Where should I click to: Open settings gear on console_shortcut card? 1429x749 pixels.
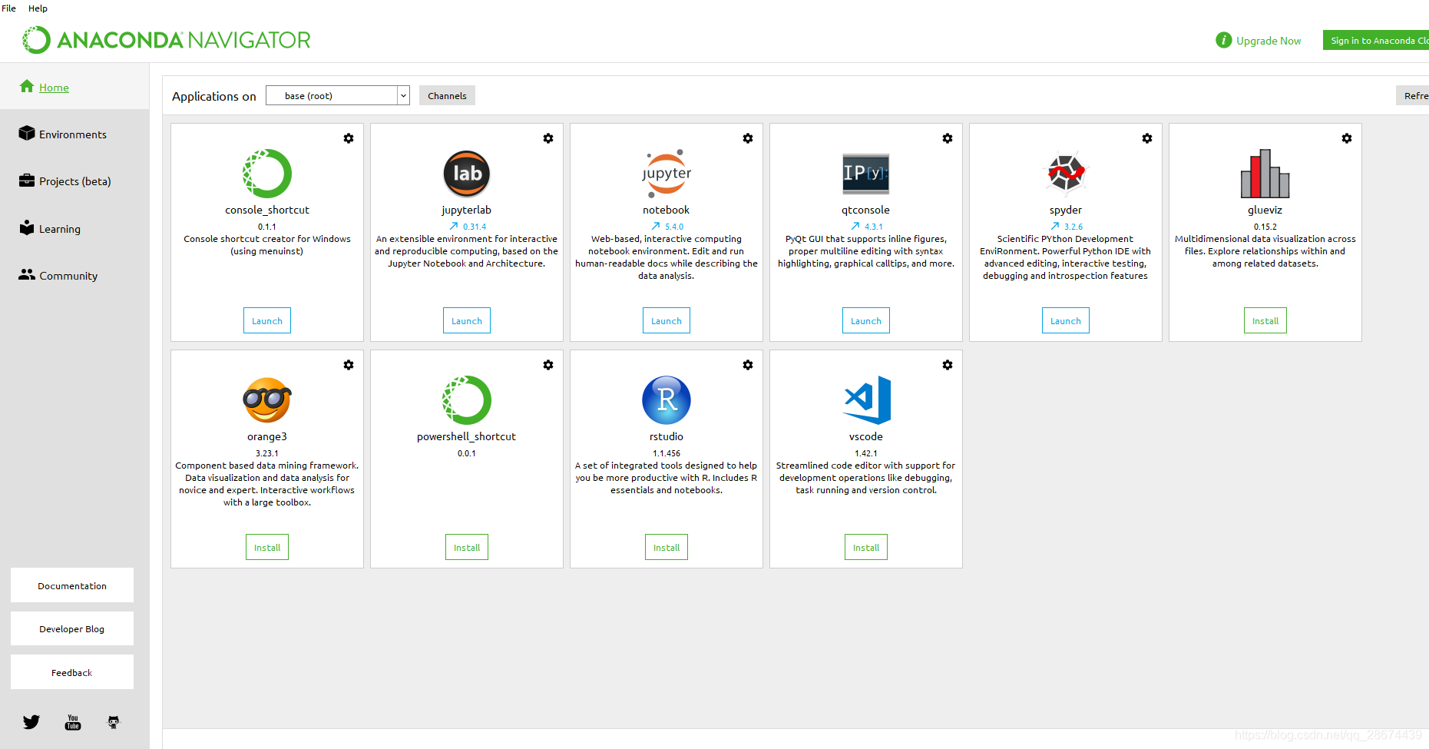(x=349, y=138)
